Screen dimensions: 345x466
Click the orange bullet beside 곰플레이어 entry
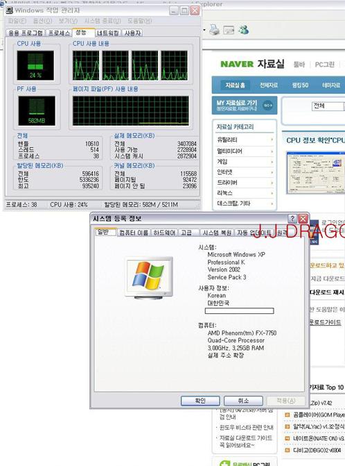[x=287, y=415]
